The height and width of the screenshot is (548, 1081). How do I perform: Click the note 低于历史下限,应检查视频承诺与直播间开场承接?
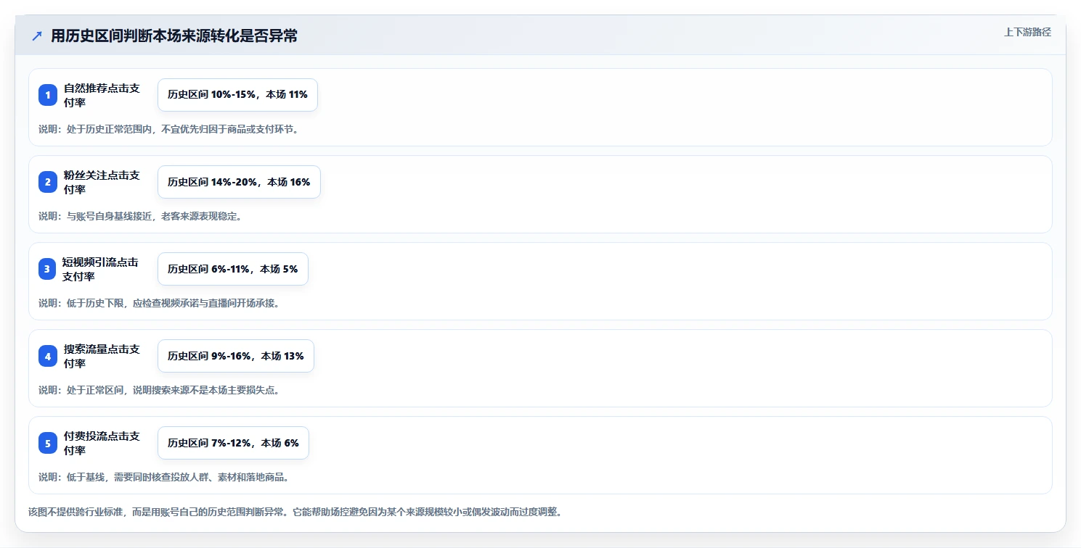coord(160,303)
